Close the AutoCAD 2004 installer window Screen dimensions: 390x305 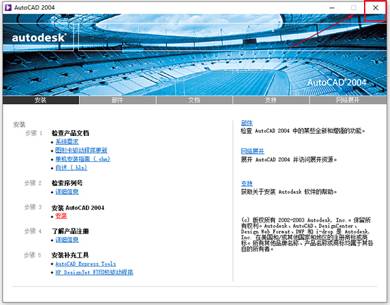[x=375, y=8]
